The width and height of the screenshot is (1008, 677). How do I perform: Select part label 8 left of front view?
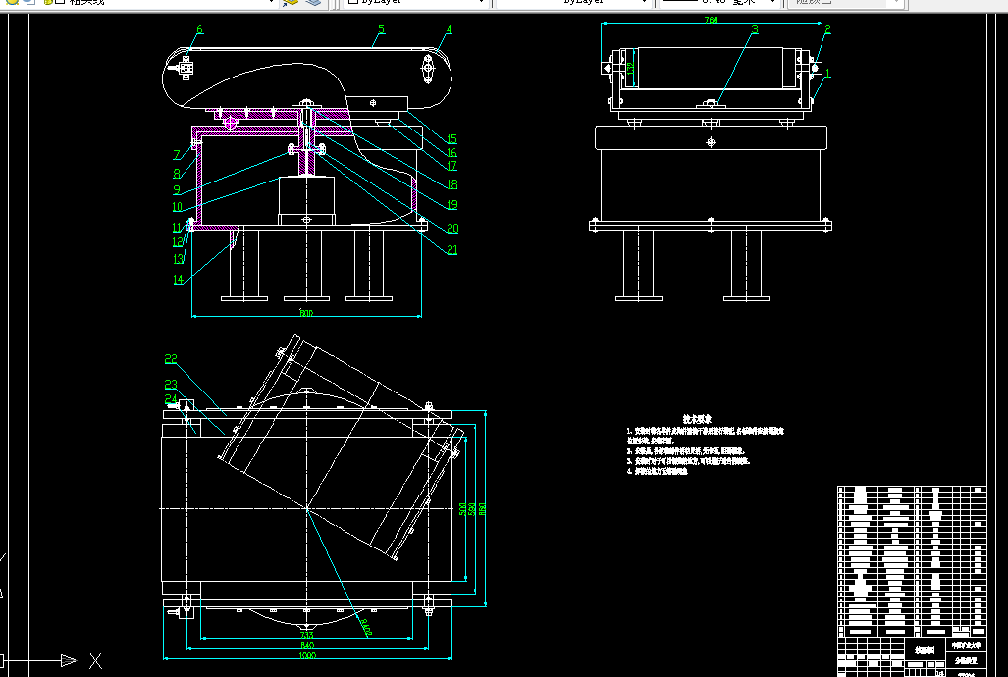177,174
